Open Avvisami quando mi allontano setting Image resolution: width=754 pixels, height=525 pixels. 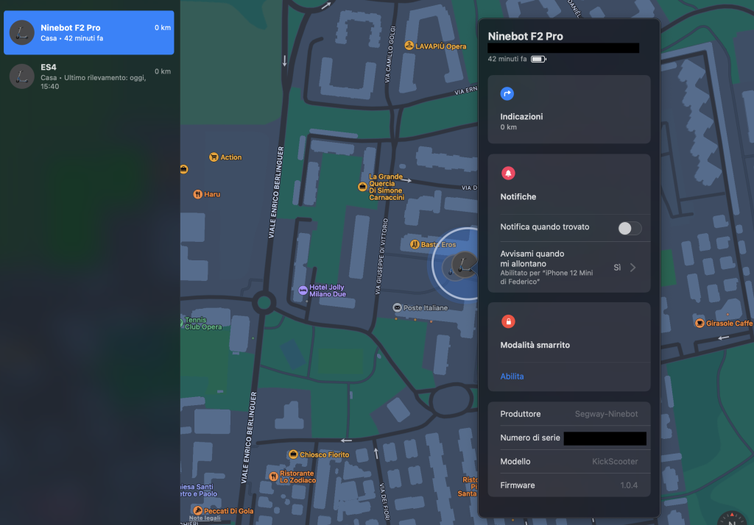tap(569, 267)
